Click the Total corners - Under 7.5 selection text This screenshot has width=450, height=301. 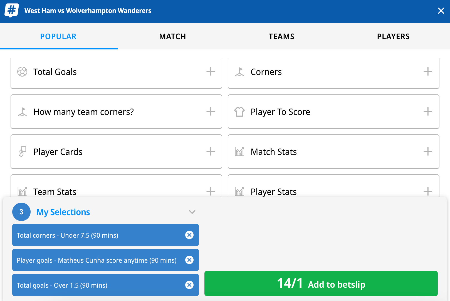(67, 235)
